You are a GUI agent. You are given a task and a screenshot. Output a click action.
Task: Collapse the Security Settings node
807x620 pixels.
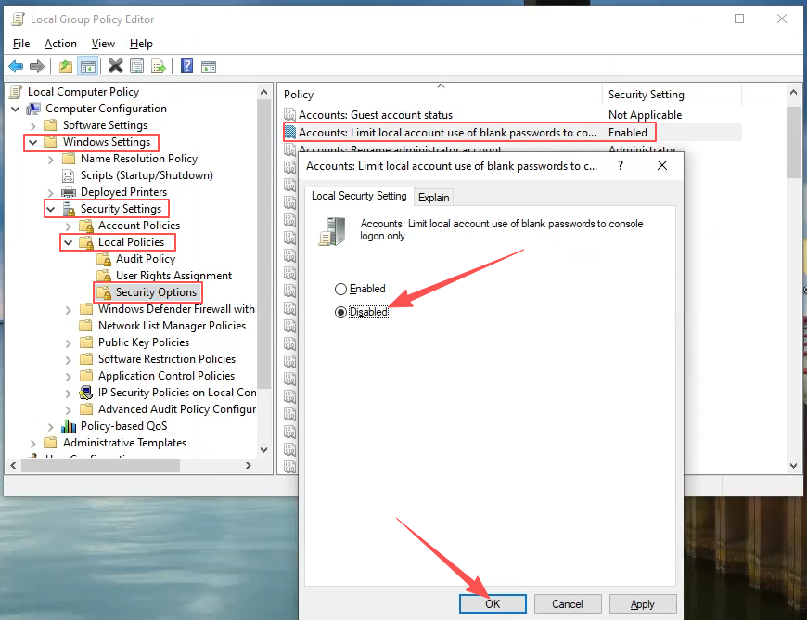tap(50, 210)
